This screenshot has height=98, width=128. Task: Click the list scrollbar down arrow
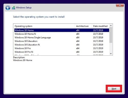(111, 54)
